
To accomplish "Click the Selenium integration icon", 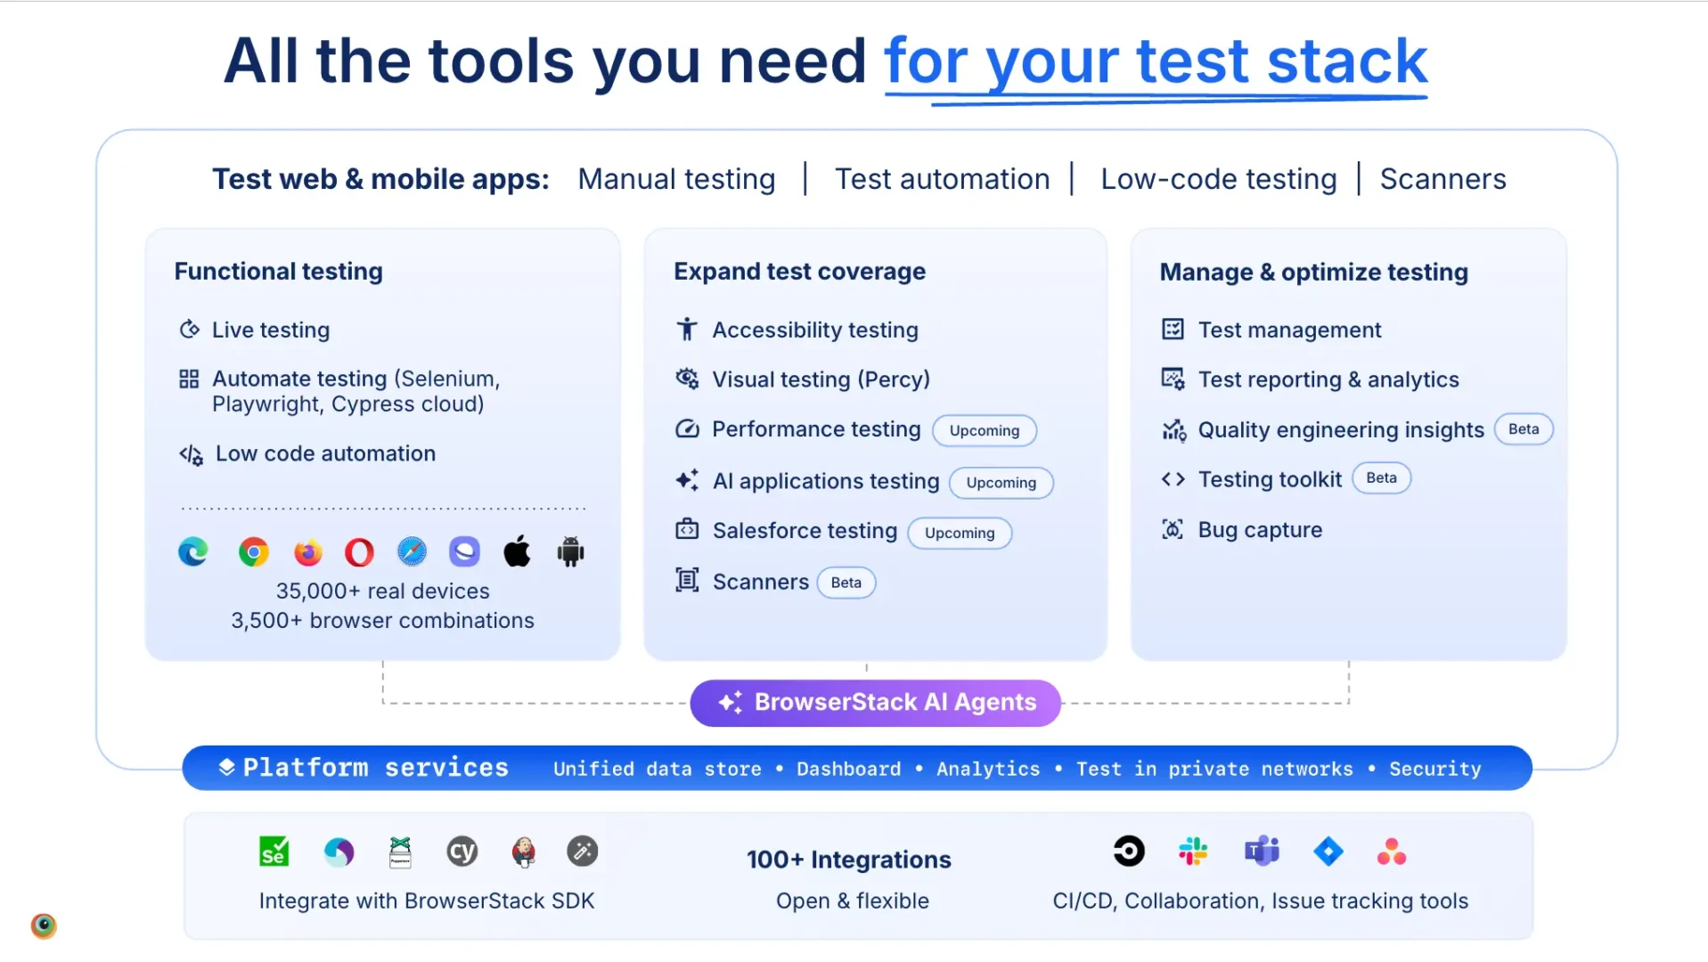I will tap(274, 852).
